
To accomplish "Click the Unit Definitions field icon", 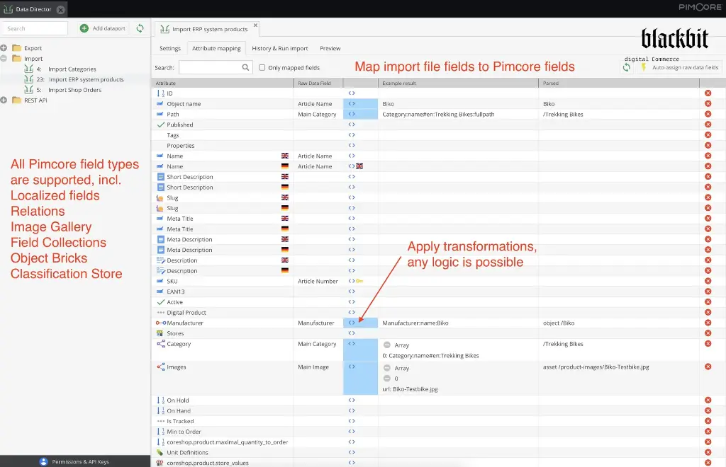I will [x=160, y=452].
